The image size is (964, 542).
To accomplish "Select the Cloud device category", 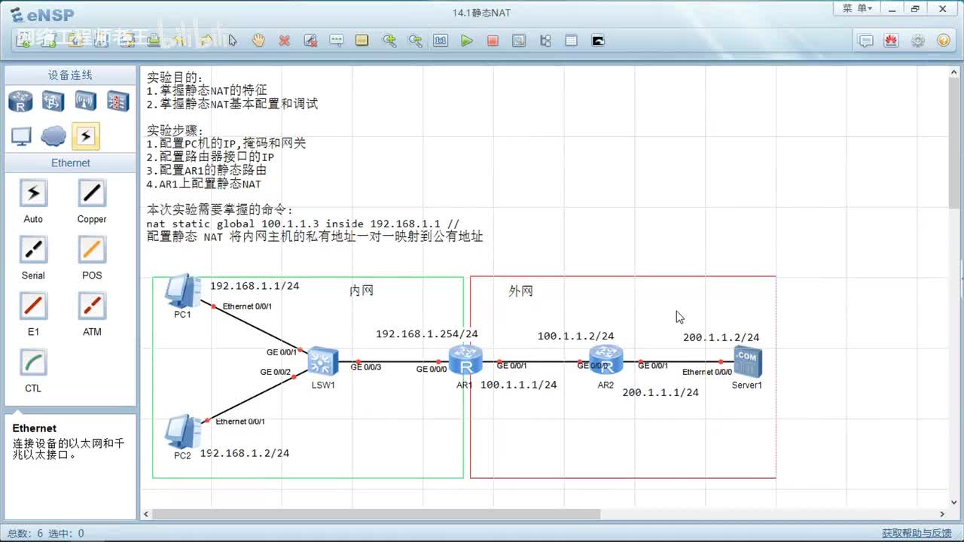I will [53, 136].
